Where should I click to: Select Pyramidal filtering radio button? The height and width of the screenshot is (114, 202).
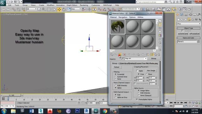[116, 74]
